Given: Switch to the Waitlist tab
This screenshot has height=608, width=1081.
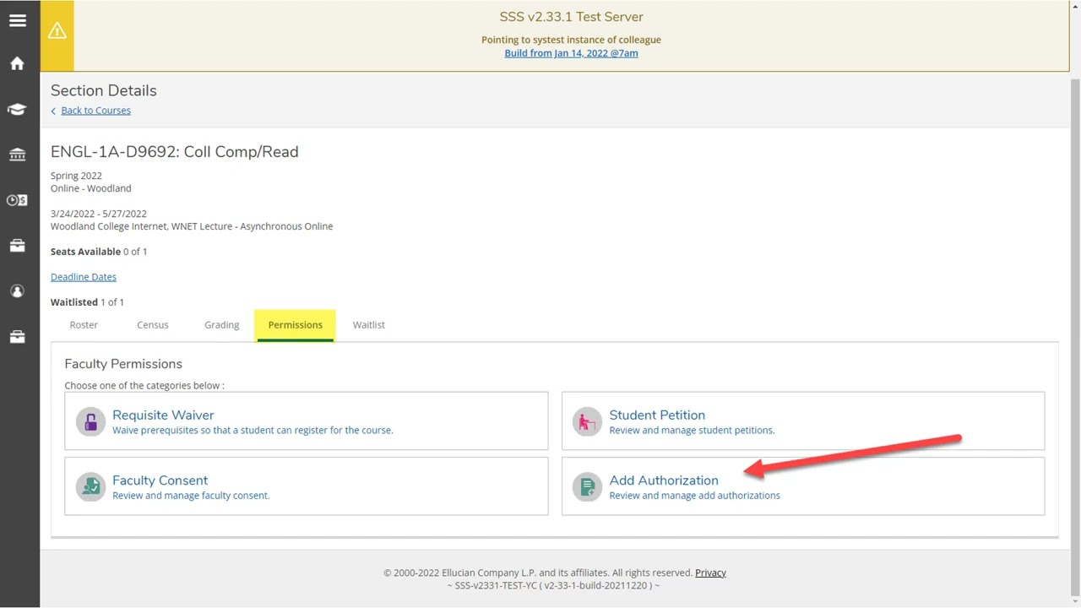Looking at the screenshot, I should (x=368, y=325).
